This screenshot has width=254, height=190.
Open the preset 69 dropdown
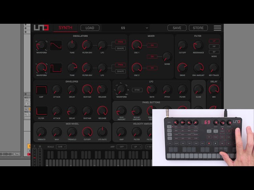[x=126, y=28]
